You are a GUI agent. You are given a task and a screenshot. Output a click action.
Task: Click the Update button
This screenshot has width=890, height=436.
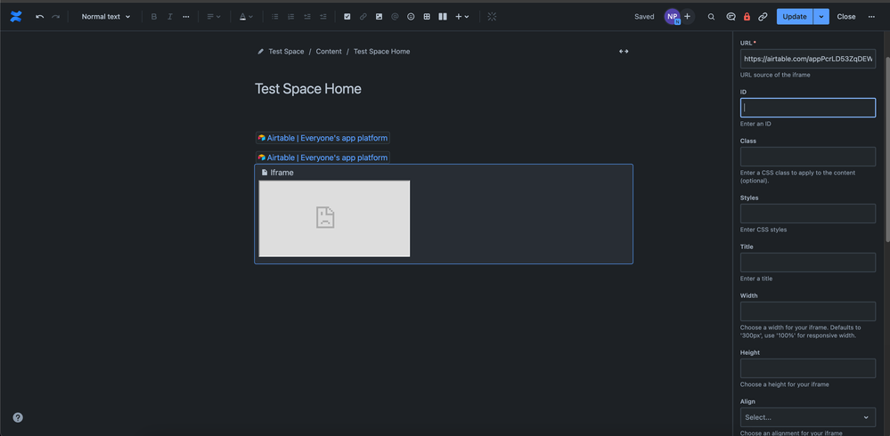coord(795,16)
